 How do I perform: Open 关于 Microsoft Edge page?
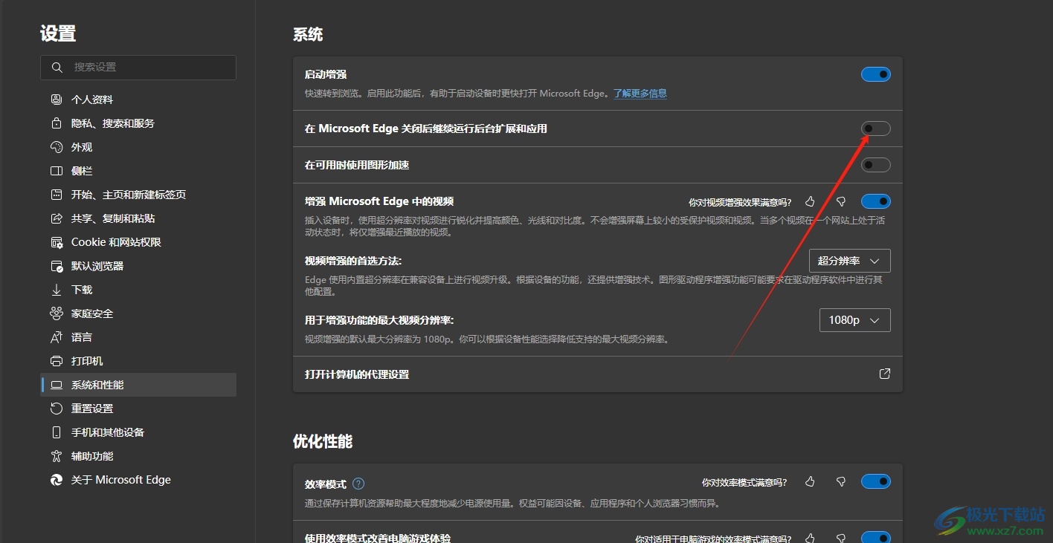tap(138, 480)
